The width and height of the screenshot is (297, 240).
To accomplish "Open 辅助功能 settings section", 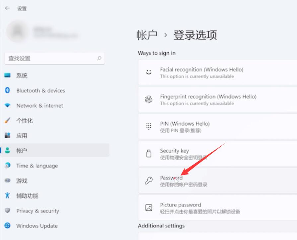I will [x=54, y=195].
